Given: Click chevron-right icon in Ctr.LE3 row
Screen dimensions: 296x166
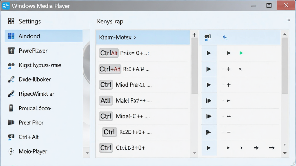Looking at the screenshot, I should 241,148.
